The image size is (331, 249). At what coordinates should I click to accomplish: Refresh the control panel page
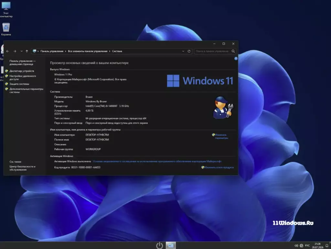pyautogui.click(x=189, y=51)
